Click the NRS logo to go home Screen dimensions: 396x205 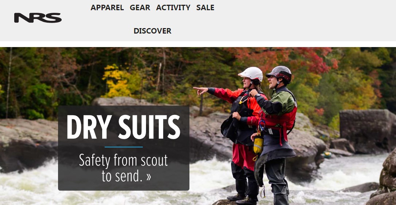click(x=38, y=18)
